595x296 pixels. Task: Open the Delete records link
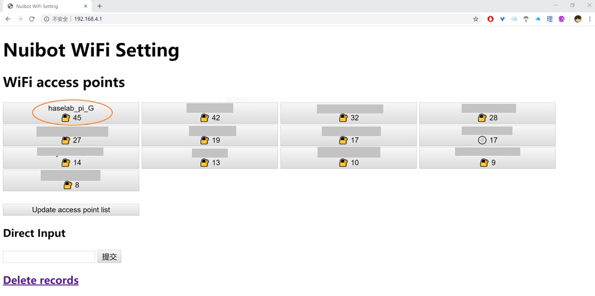coord(41,280)
